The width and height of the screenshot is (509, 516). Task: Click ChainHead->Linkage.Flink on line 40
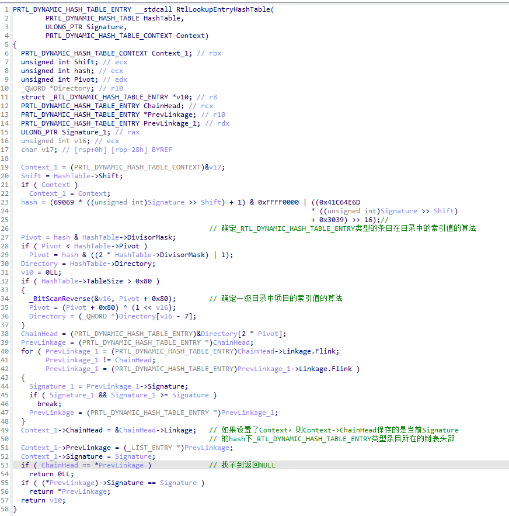287,351
